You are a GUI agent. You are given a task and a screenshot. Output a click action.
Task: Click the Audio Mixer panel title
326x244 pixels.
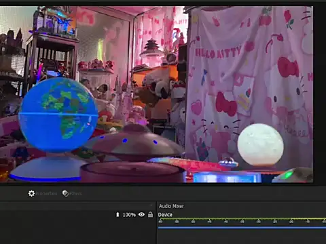pyautogui.click(x=171, y=206)
